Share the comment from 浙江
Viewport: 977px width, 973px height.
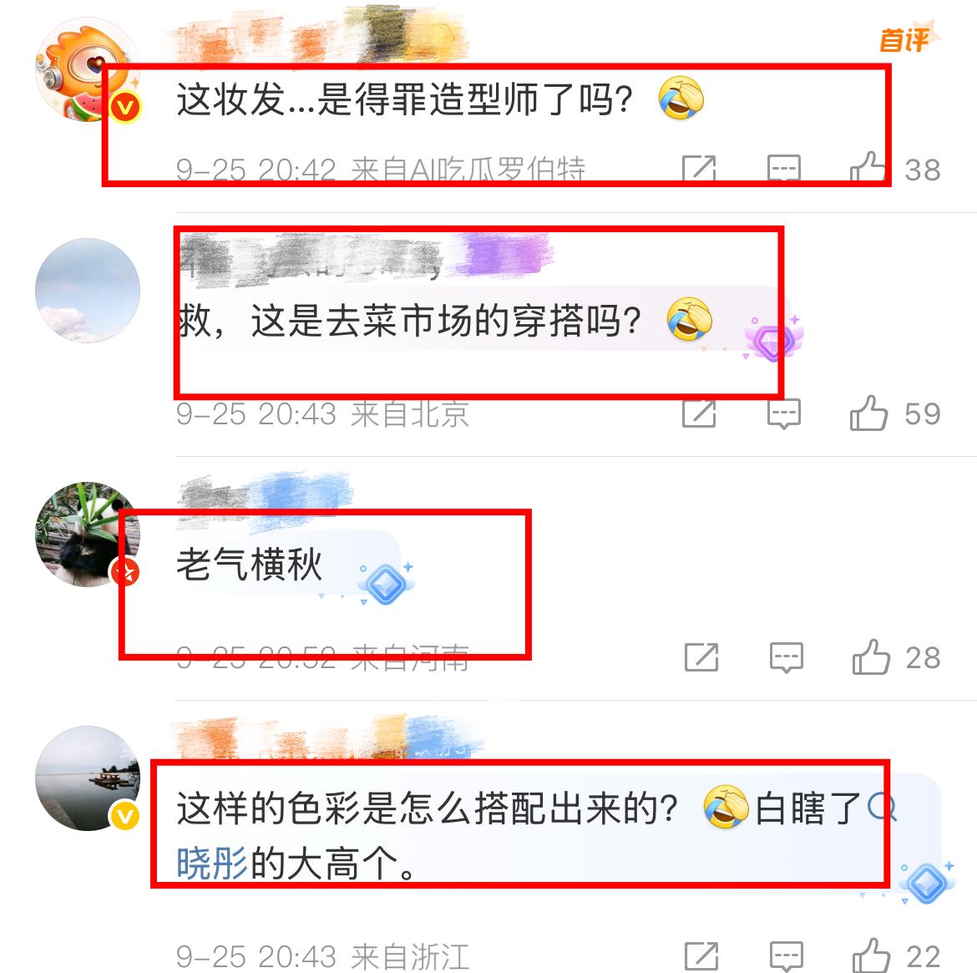701,956
